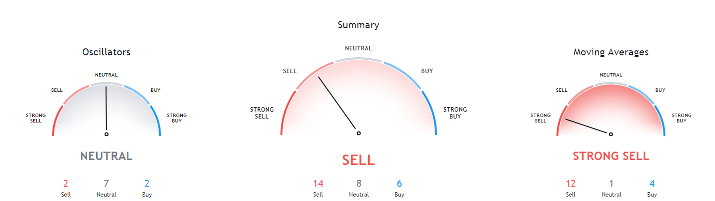The image size is (715, 201).
Task: Click the Oscillators neutral count 7
Action: point(107,184)
